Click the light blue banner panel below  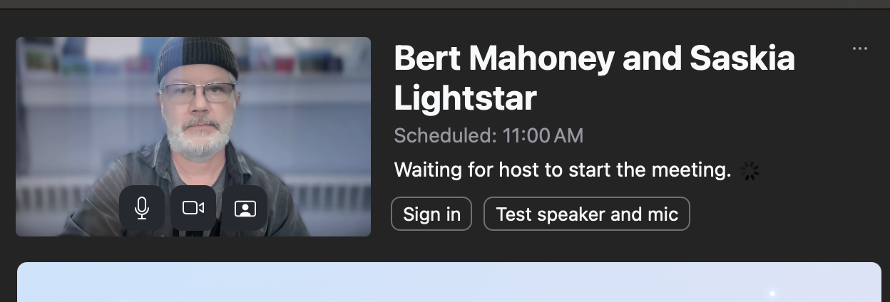(449, 282)
